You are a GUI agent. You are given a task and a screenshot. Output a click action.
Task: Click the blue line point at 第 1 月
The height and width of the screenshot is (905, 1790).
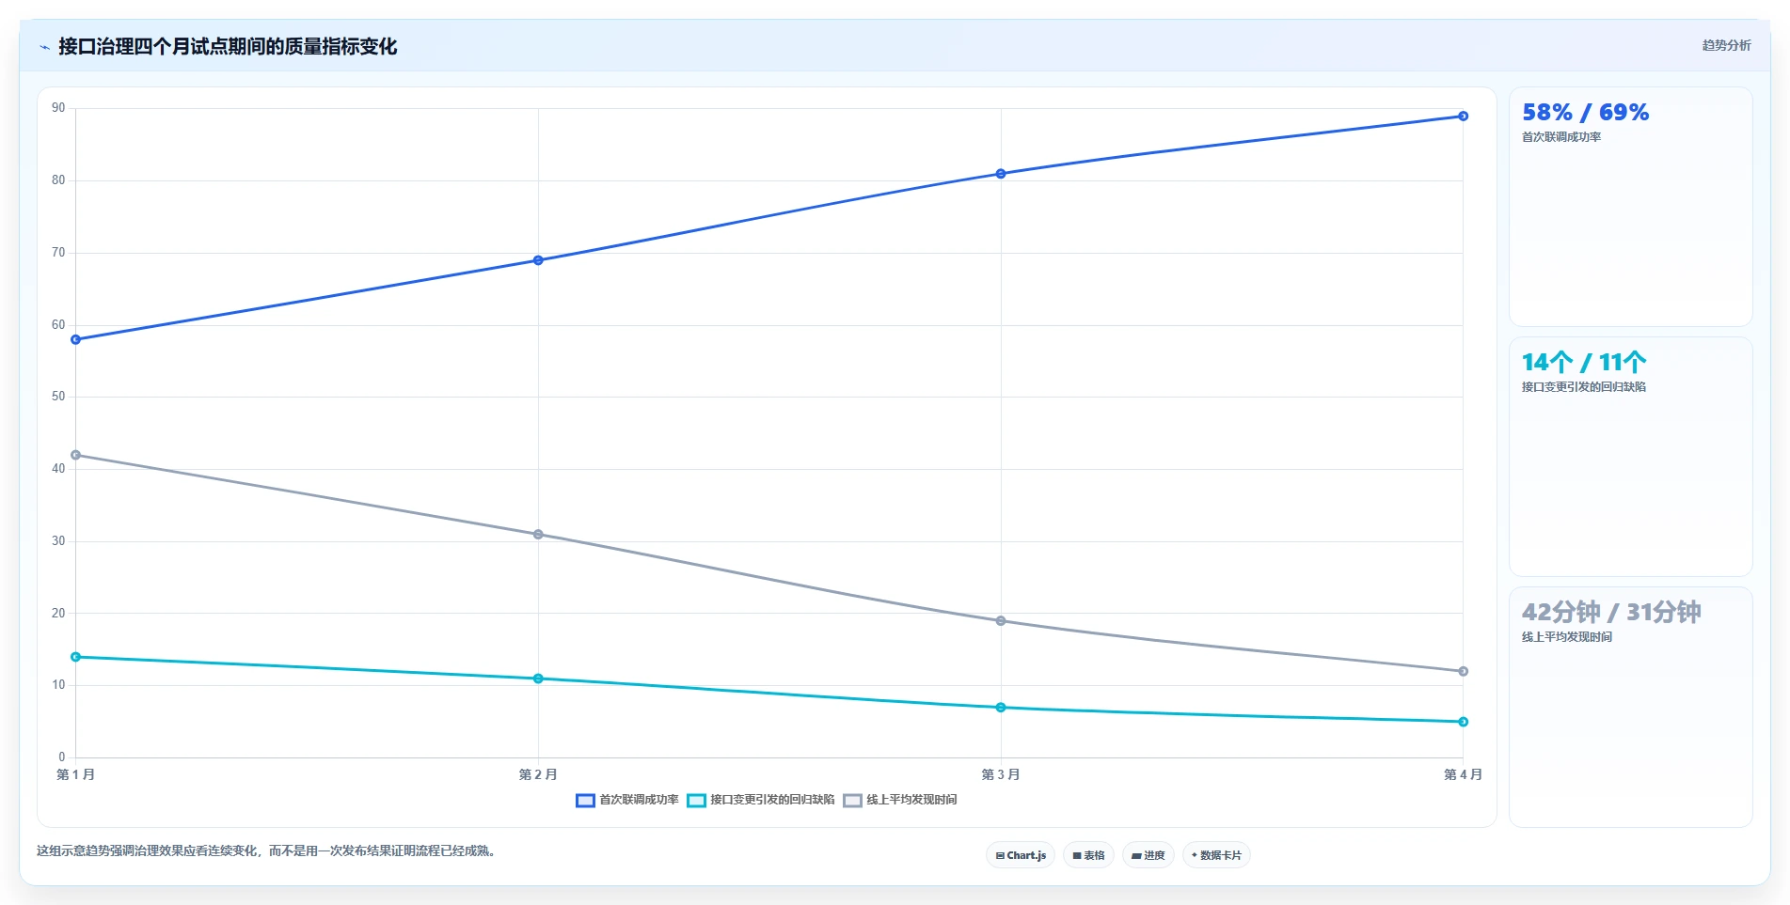pyautogui.click(x=76, y=339)
